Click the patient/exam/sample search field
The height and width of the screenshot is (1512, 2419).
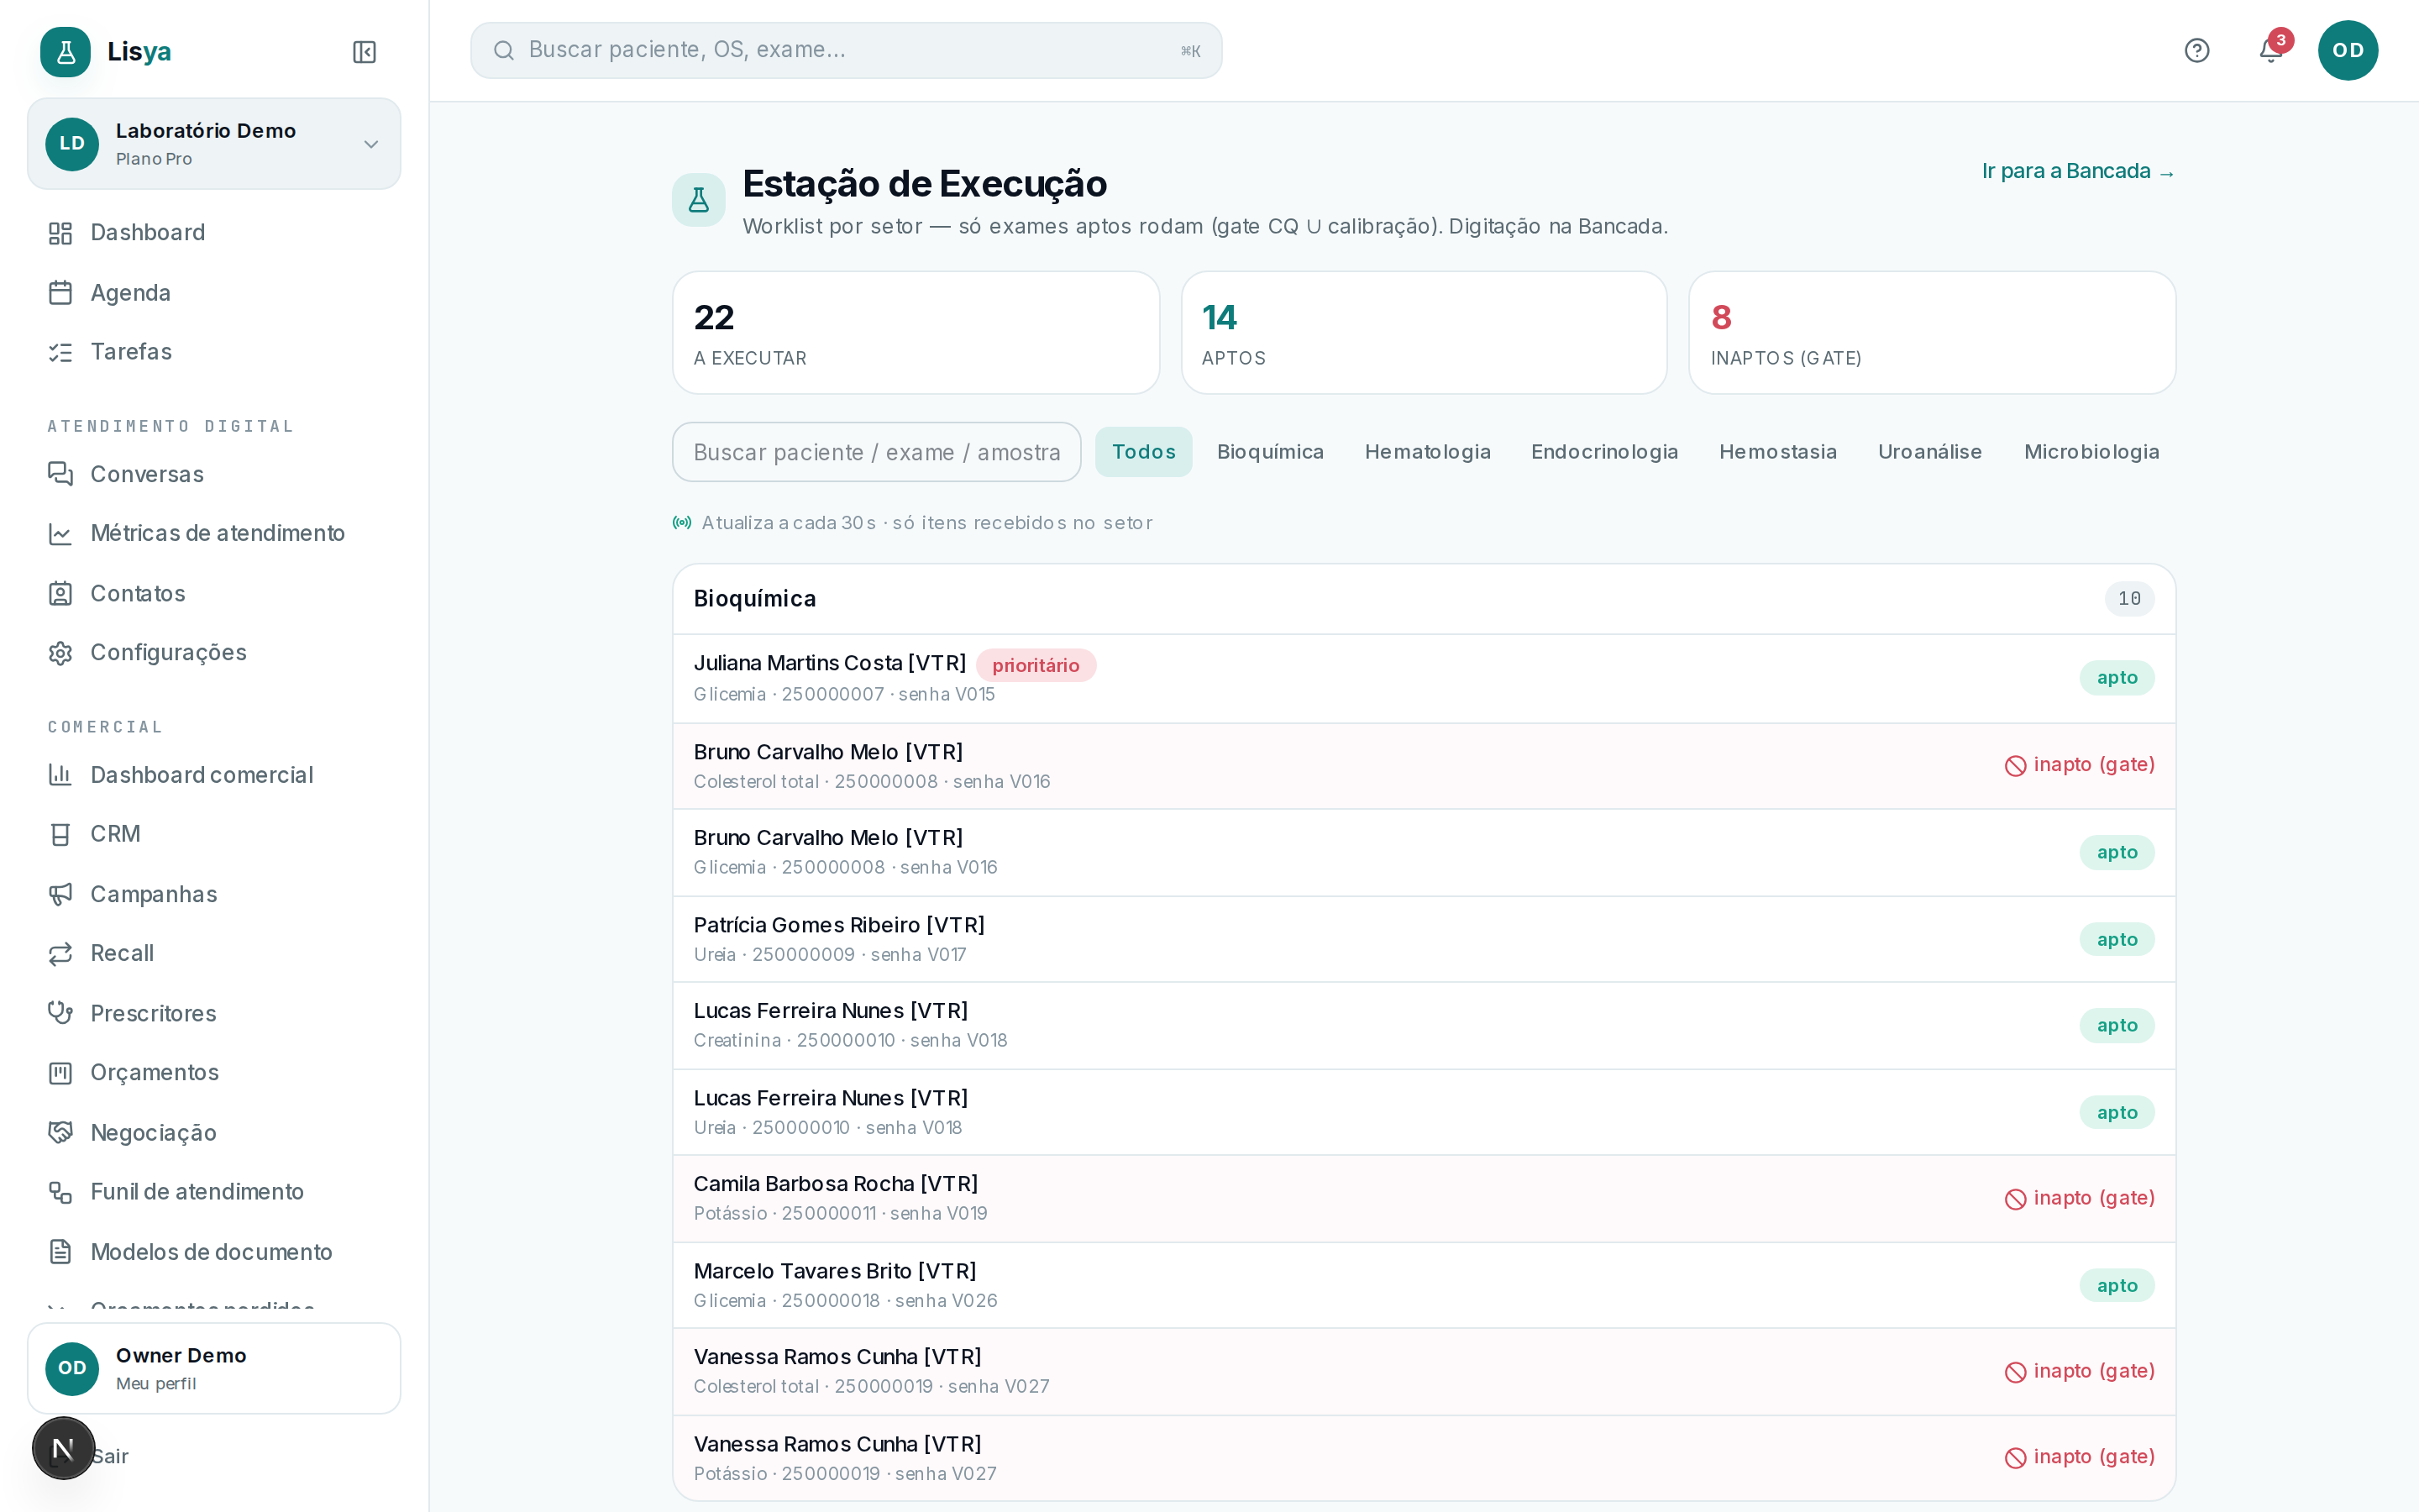pyautogui.click(x=877, y=452)
